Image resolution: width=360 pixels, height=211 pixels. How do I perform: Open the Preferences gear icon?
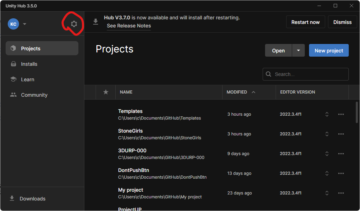coord(74,24)
